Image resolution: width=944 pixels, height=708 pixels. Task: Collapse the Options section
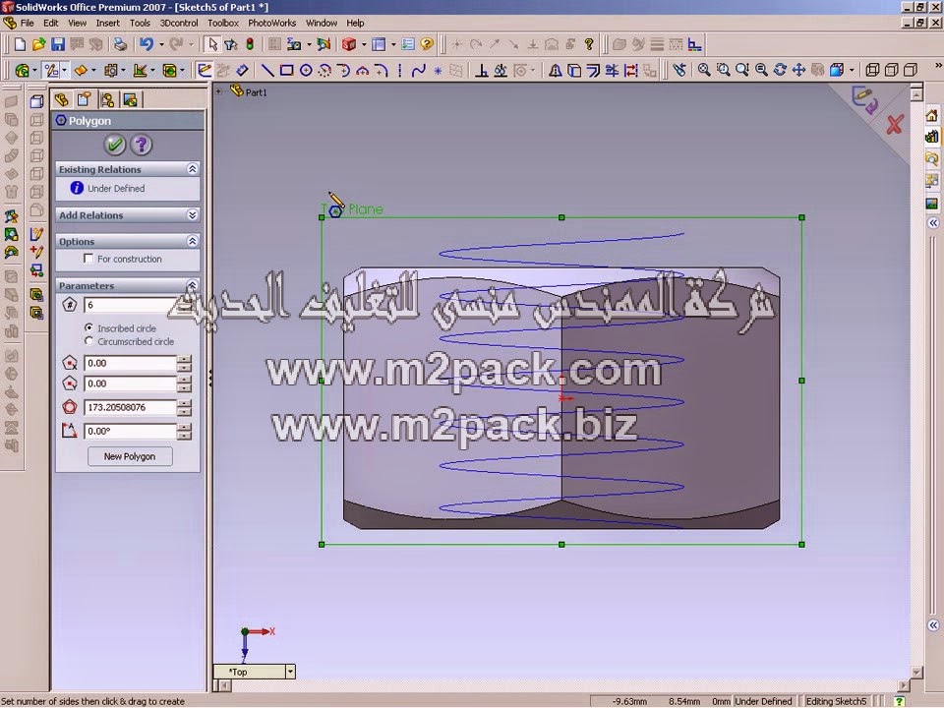(192, 241)
